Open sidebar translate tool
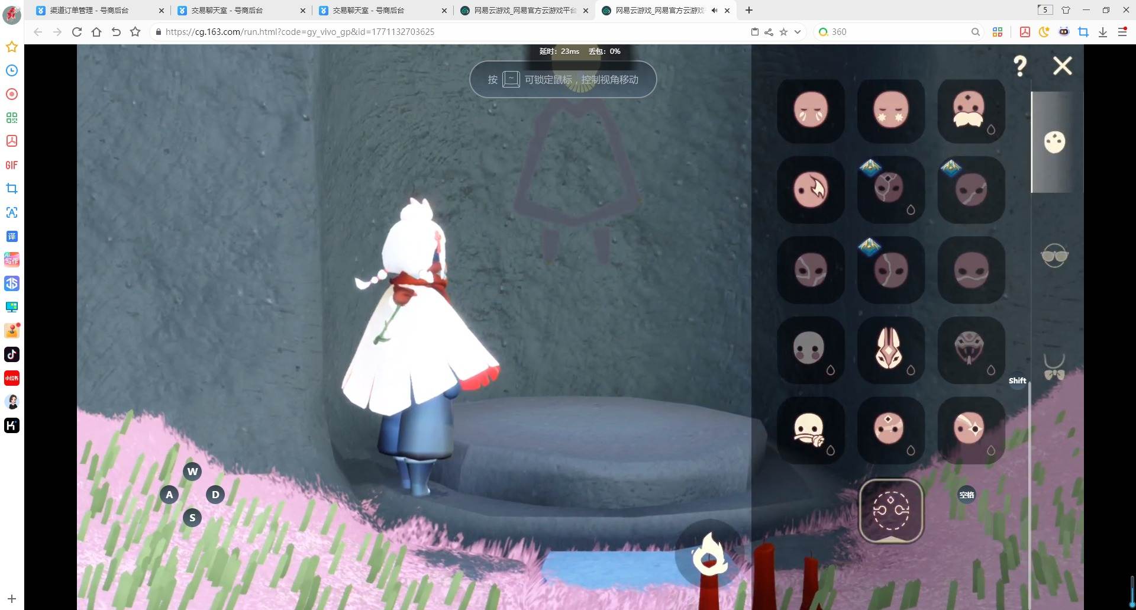The height and width of the screenshot is (610, 1136). tap(12, 236)
